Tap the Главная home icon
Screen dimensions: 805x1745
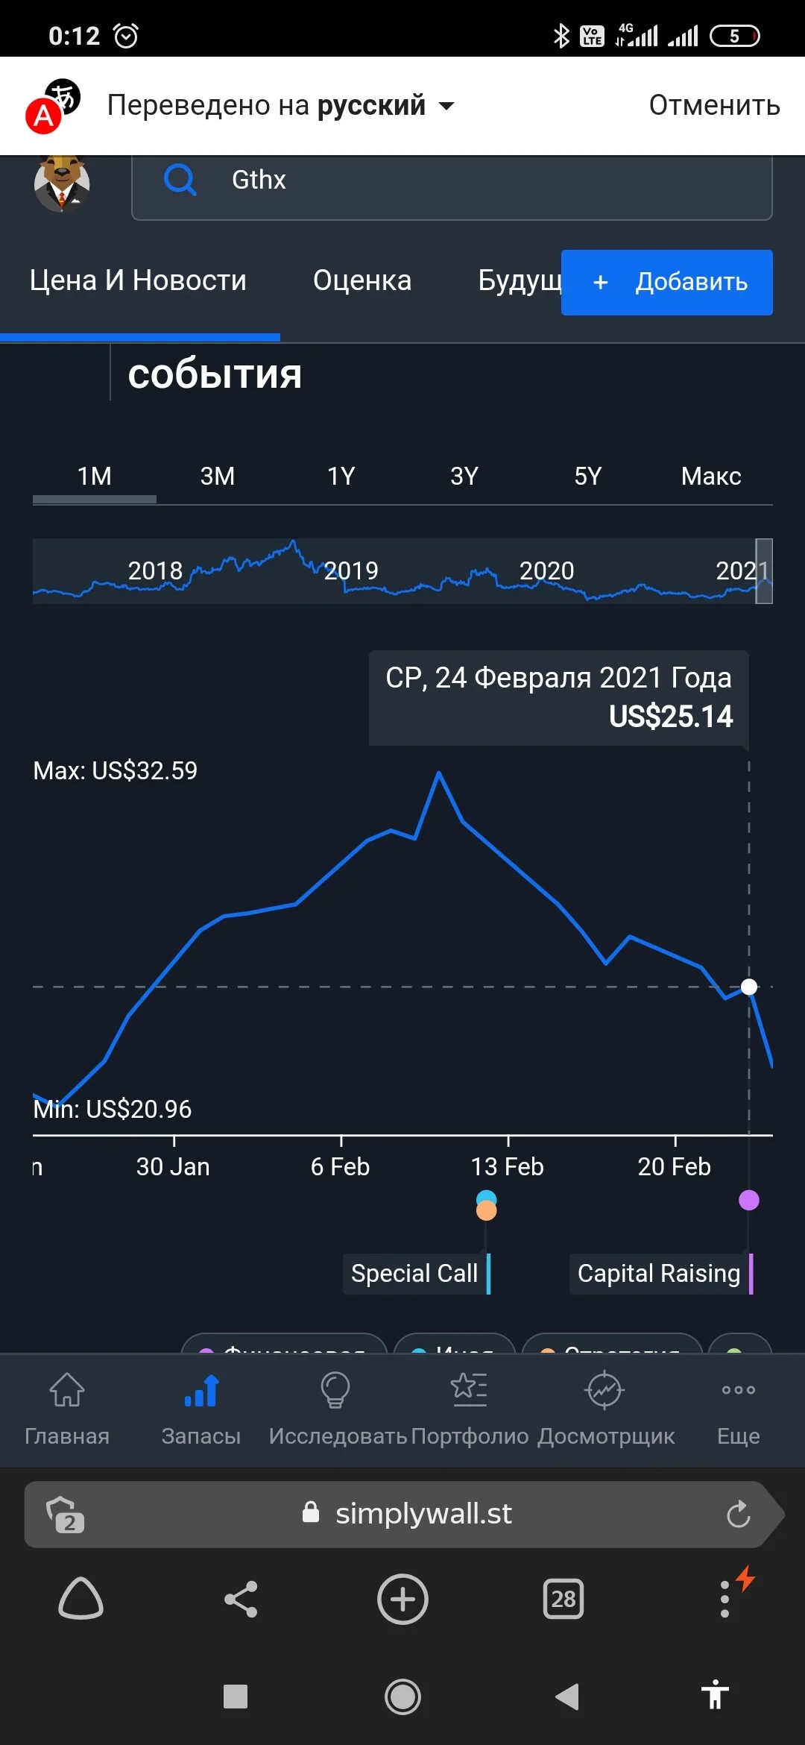click(x=67, y=1390)
